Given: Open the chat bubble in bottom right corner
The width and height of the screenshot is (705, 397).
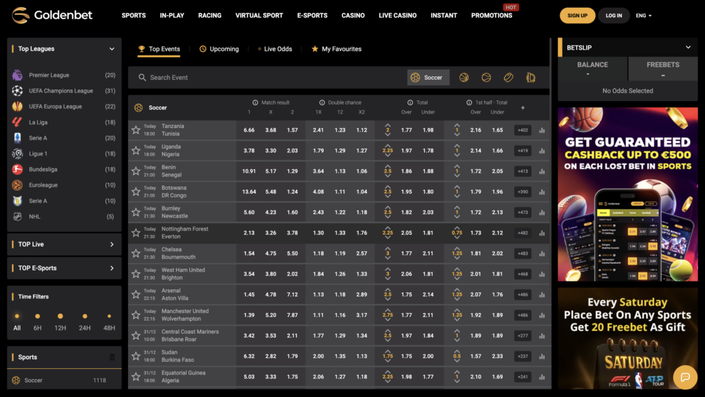Looking at the screenshot, I should coord(685,377).
